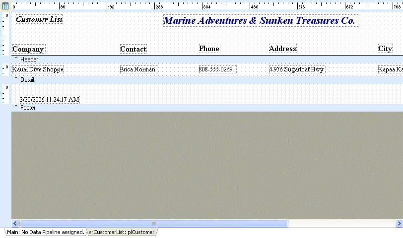
Task: Select the 4-976 Sugarloaf Hwy field
Action: coord(297,69)
